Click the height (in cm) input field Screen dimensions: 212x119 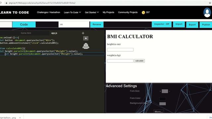click(x=120, y=50)
